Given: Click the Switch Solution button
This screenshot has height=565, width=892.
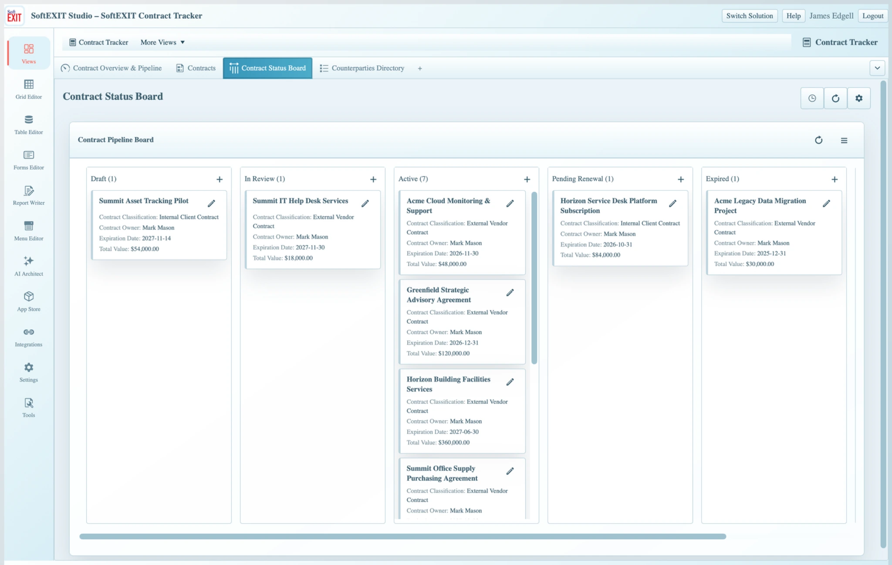Looking at the screenshot, I should [750, 16].
